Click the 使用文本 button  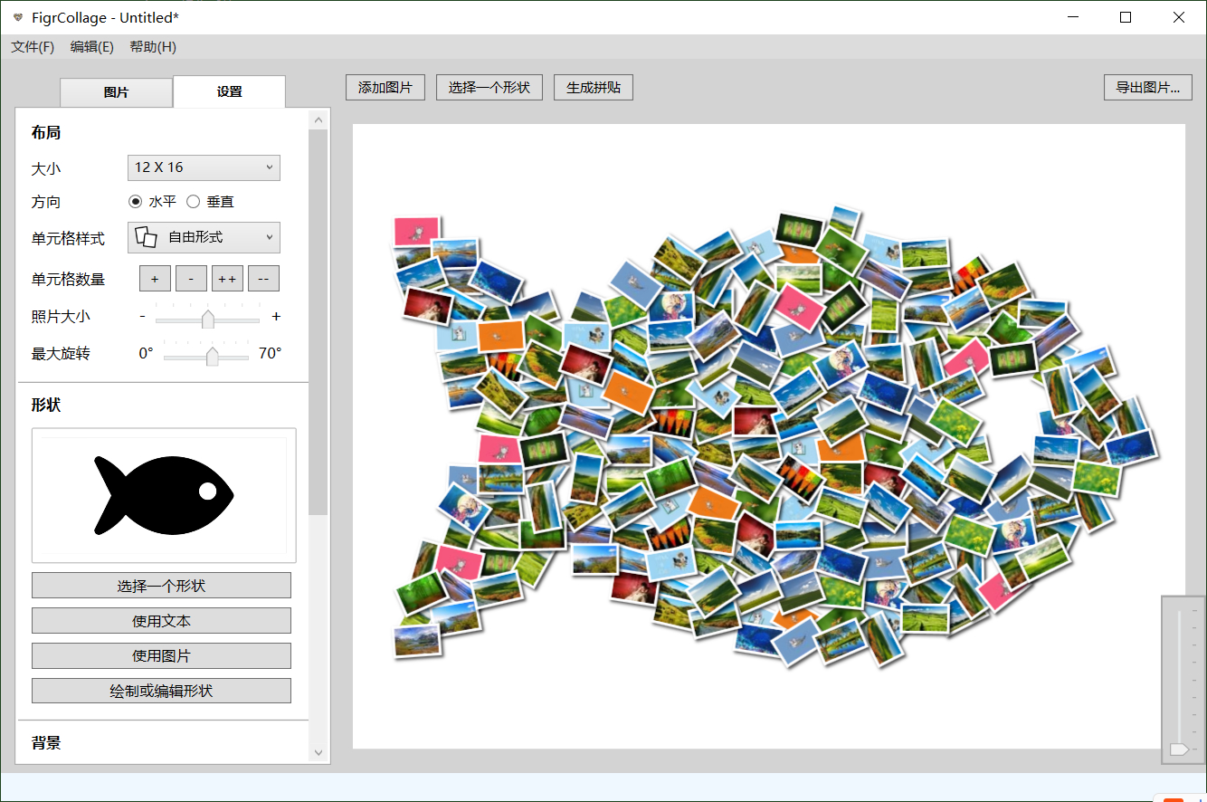coord(161,621)
